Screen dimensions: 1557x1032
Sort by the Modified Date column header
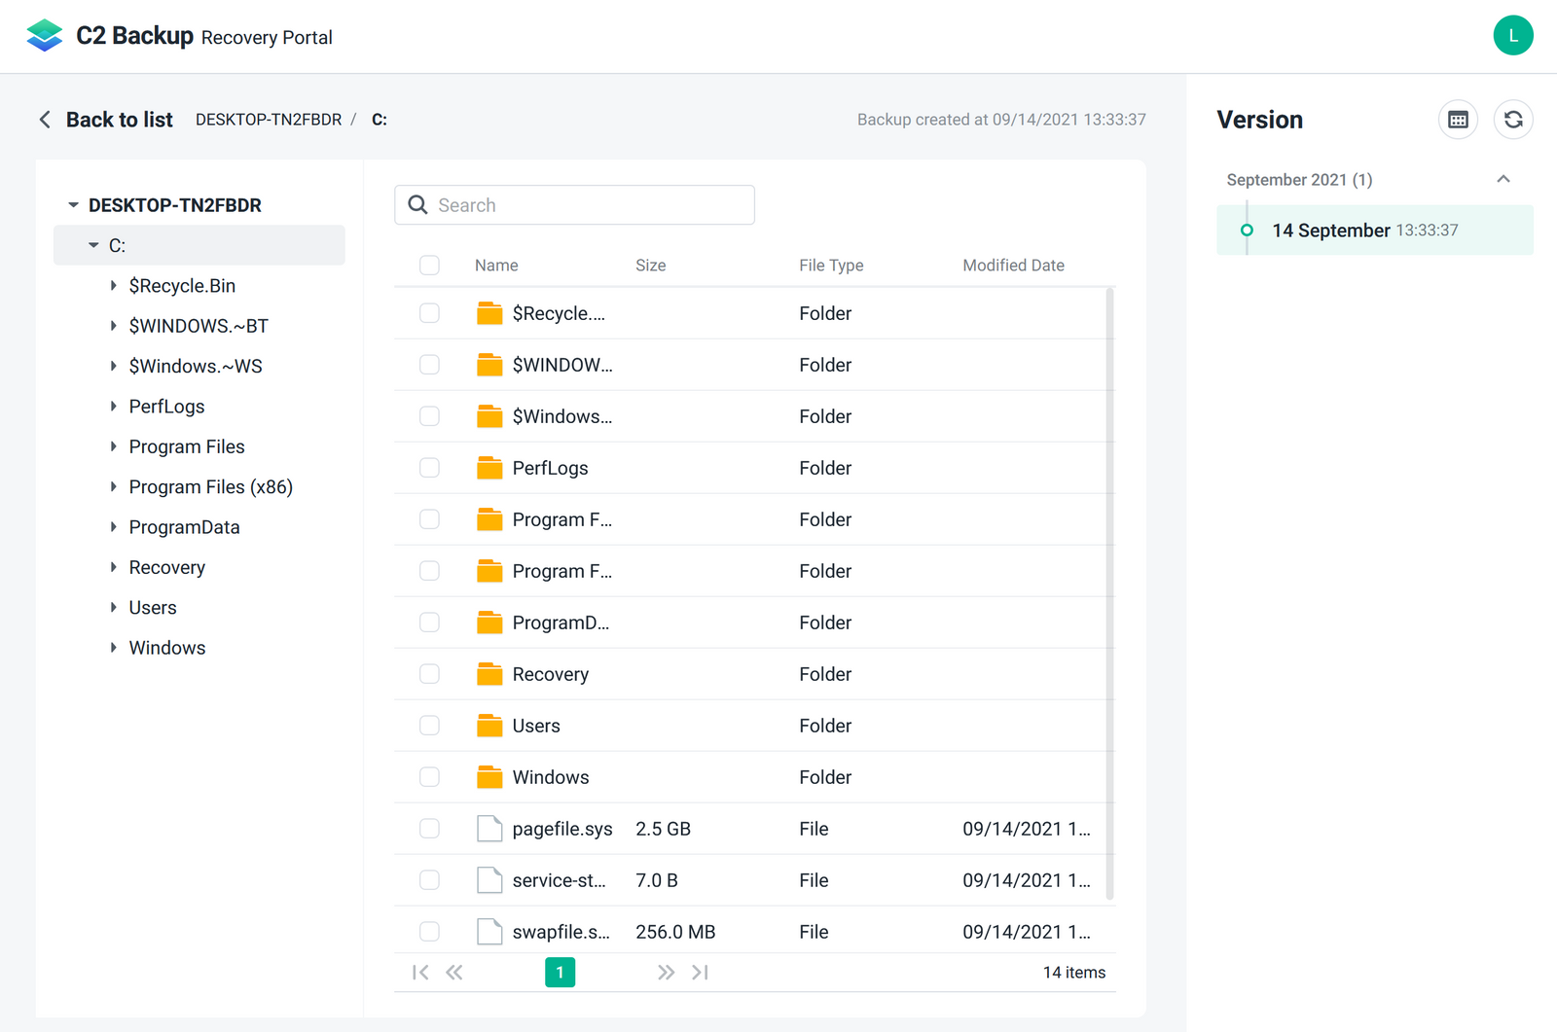(1013, 266)
